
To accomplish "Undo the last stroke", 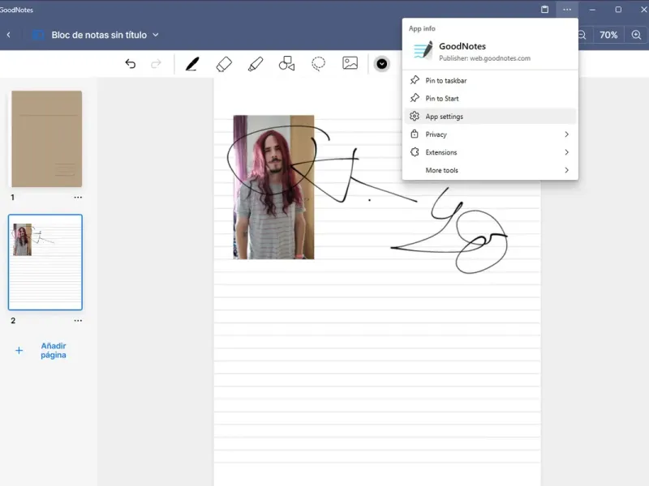I will tap(131, 64).
